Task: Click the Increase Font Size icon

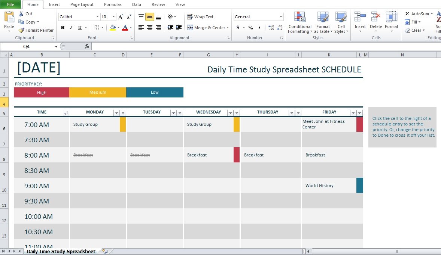Action: [121, 17]
